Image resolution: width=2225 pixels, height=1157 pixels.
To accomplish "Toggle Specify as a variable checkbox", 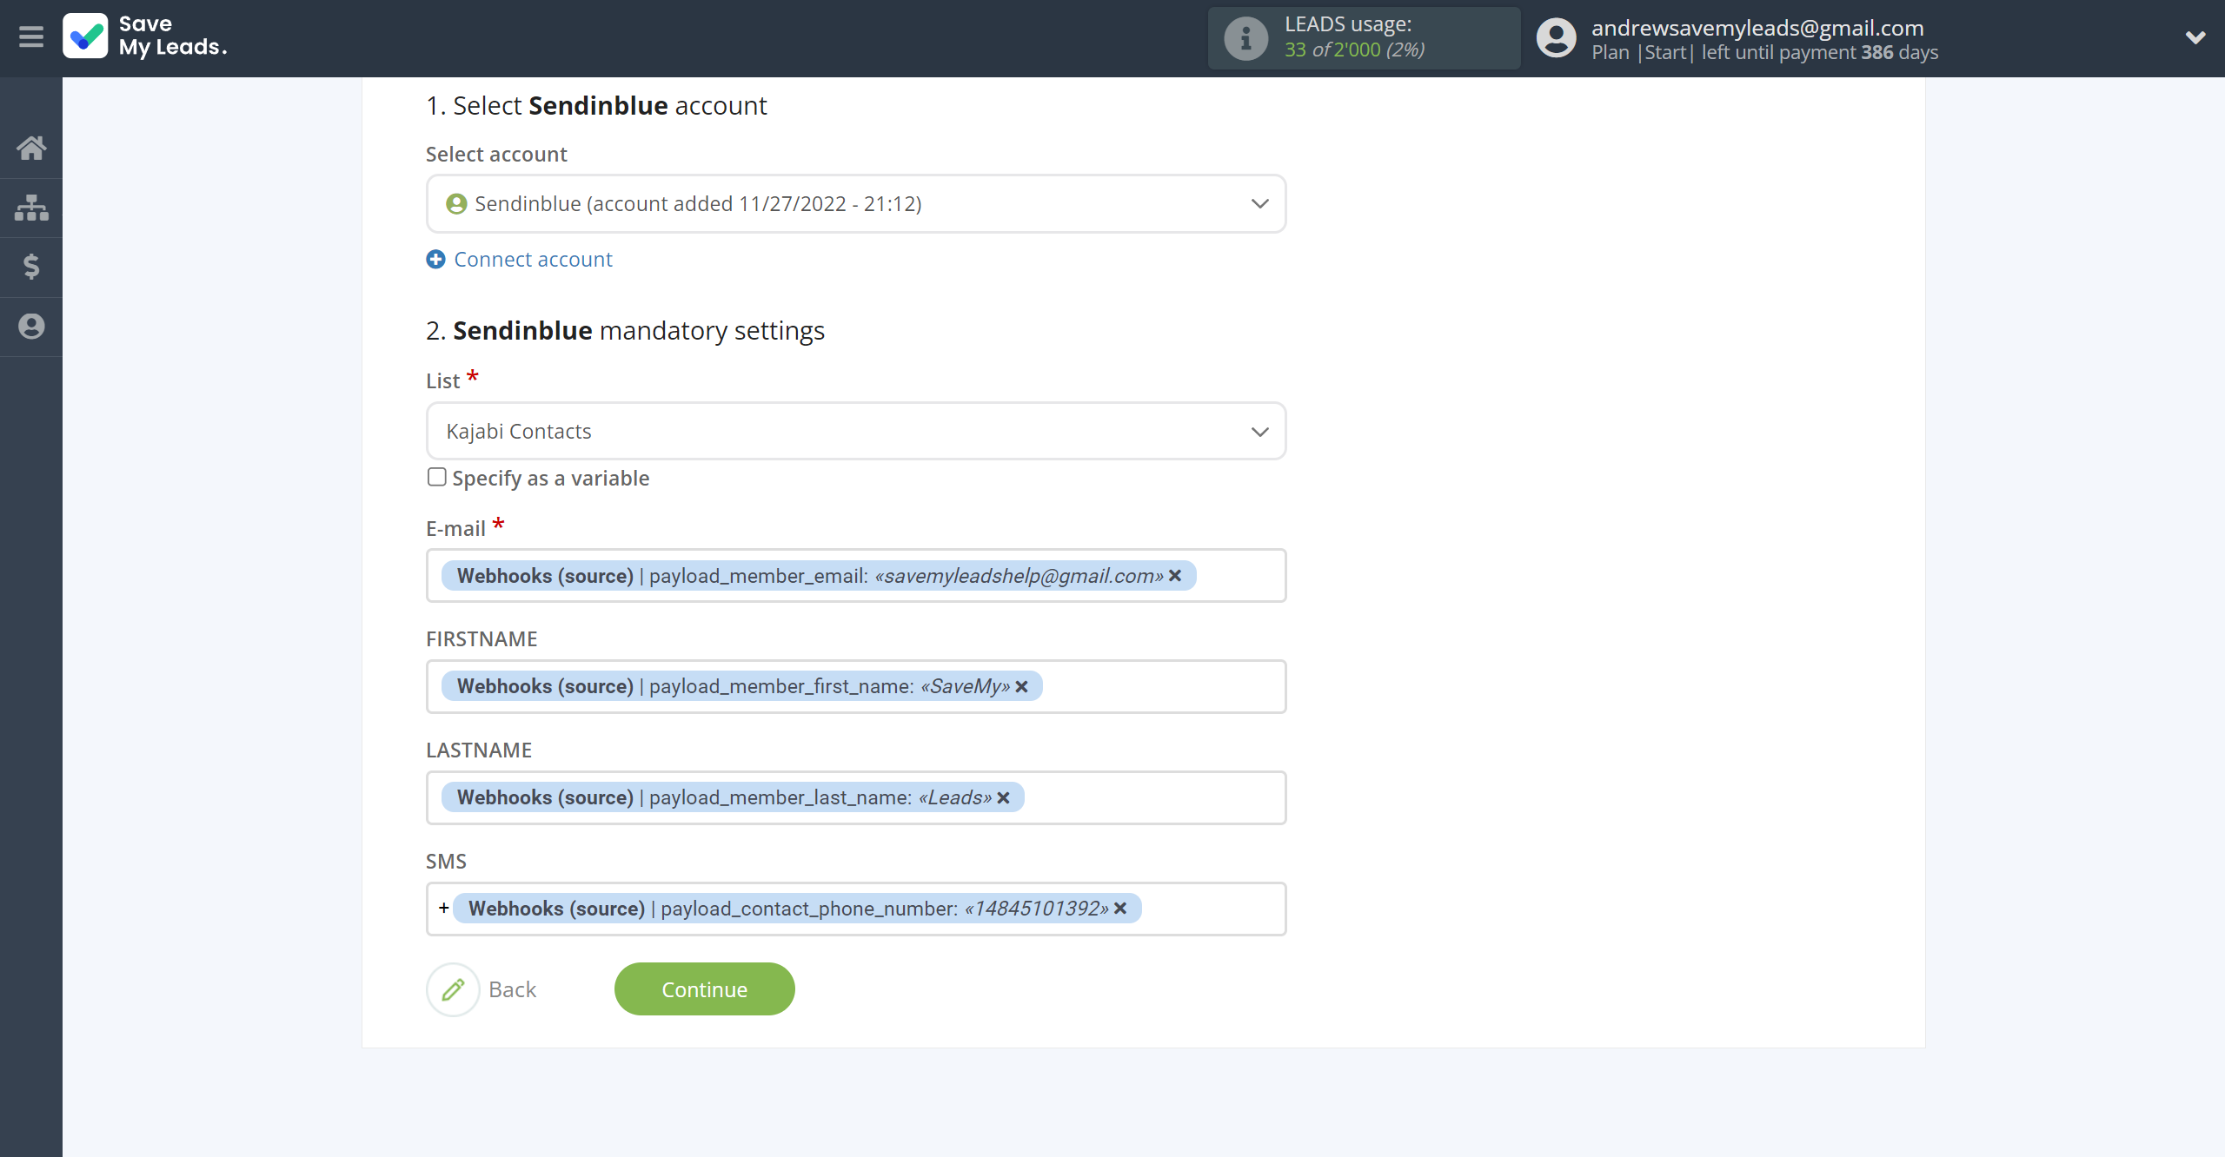I will (x=436, y=478).
